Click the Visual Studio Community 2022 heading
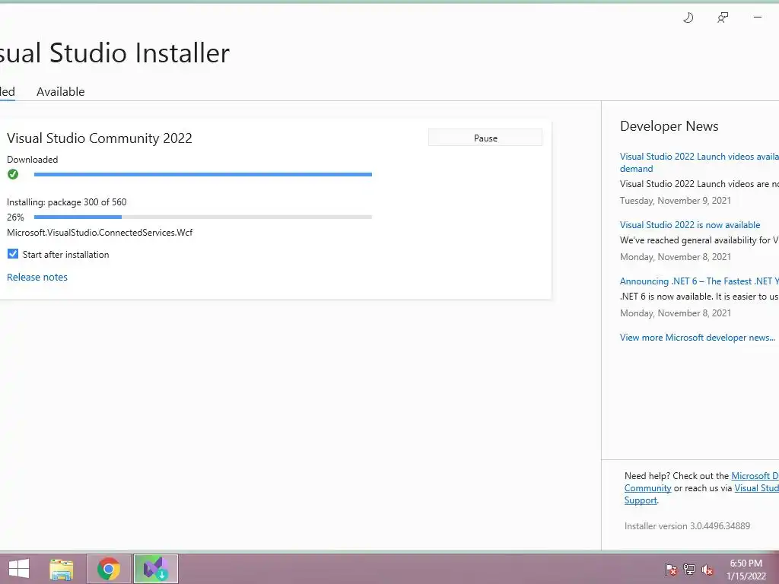 click(x=100, y=138)
